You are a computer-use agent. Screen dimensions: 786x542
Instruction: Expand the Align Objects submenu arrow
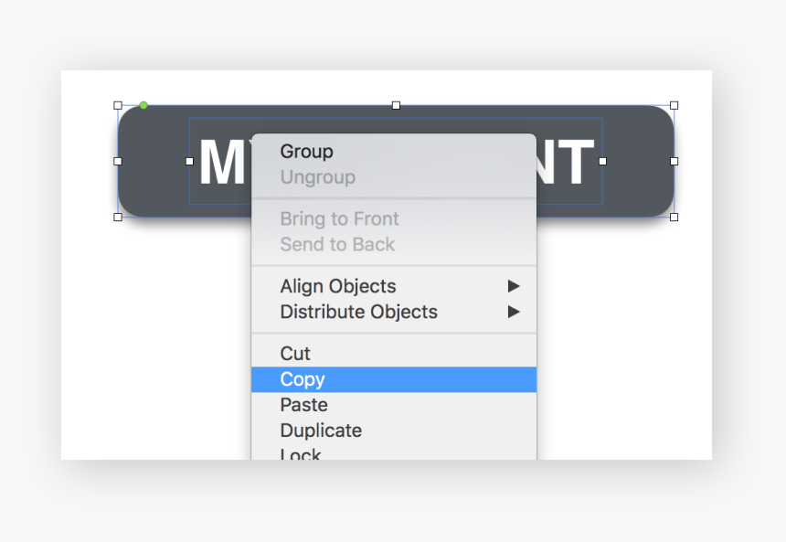[x=514, y=287]
